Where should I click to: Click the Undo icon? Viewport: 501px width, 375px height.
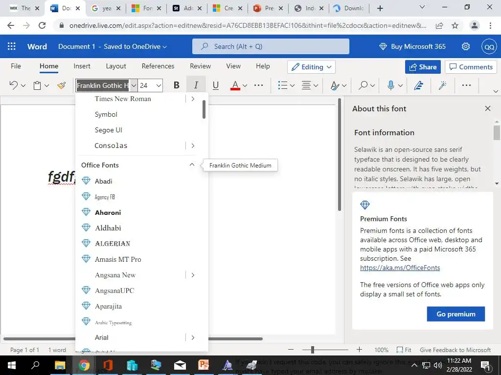click(13, 85)
